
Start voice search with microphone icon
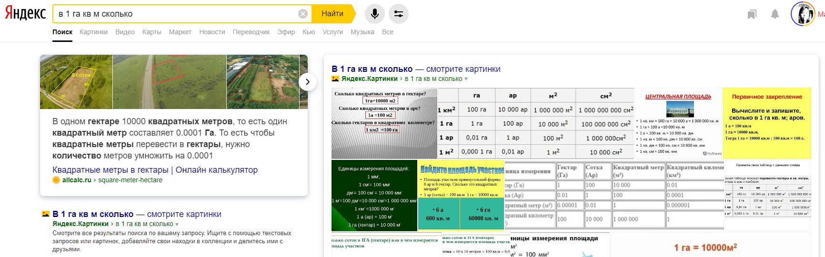[375, 14]
